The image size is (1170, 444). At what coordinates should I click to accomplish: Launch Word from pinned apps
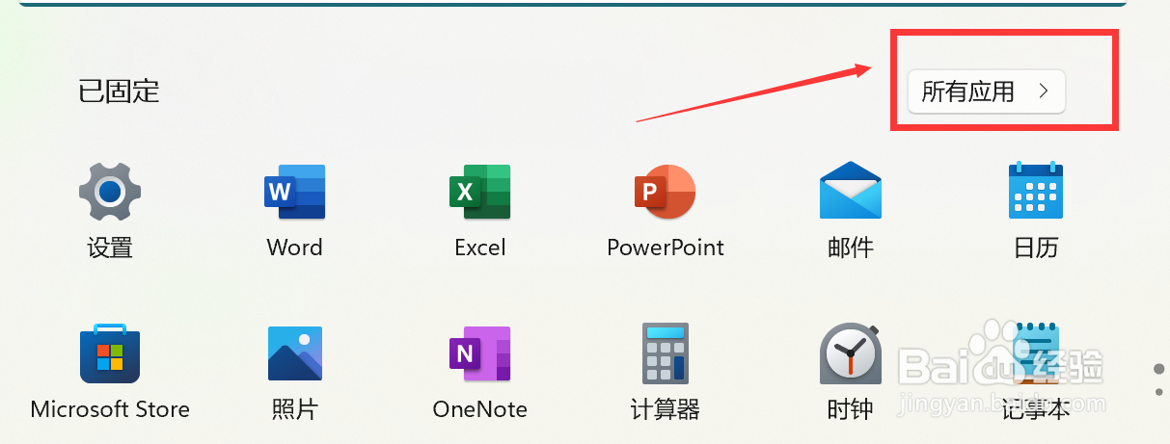[294, 192]
